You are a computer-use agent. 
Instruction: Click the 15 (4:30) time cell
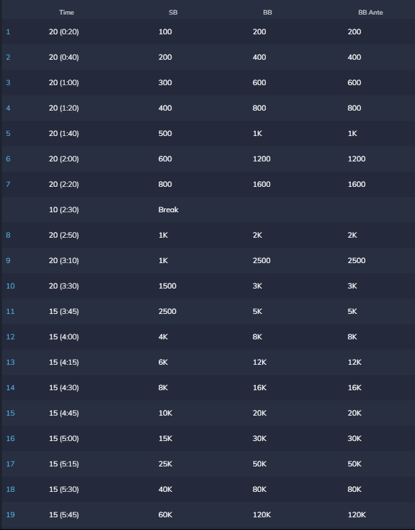pyautogui.click(x=63, y=388)
